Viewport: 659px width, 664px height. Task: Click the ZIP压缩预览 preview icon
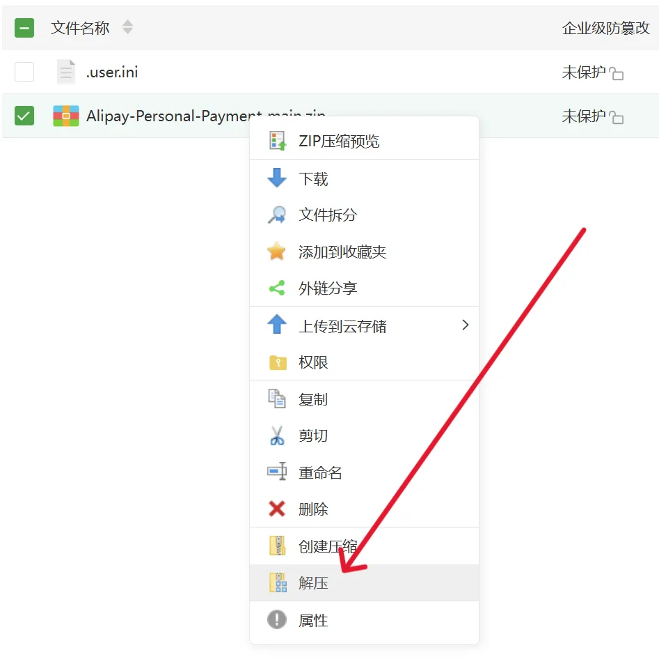(x=277, y=141)
